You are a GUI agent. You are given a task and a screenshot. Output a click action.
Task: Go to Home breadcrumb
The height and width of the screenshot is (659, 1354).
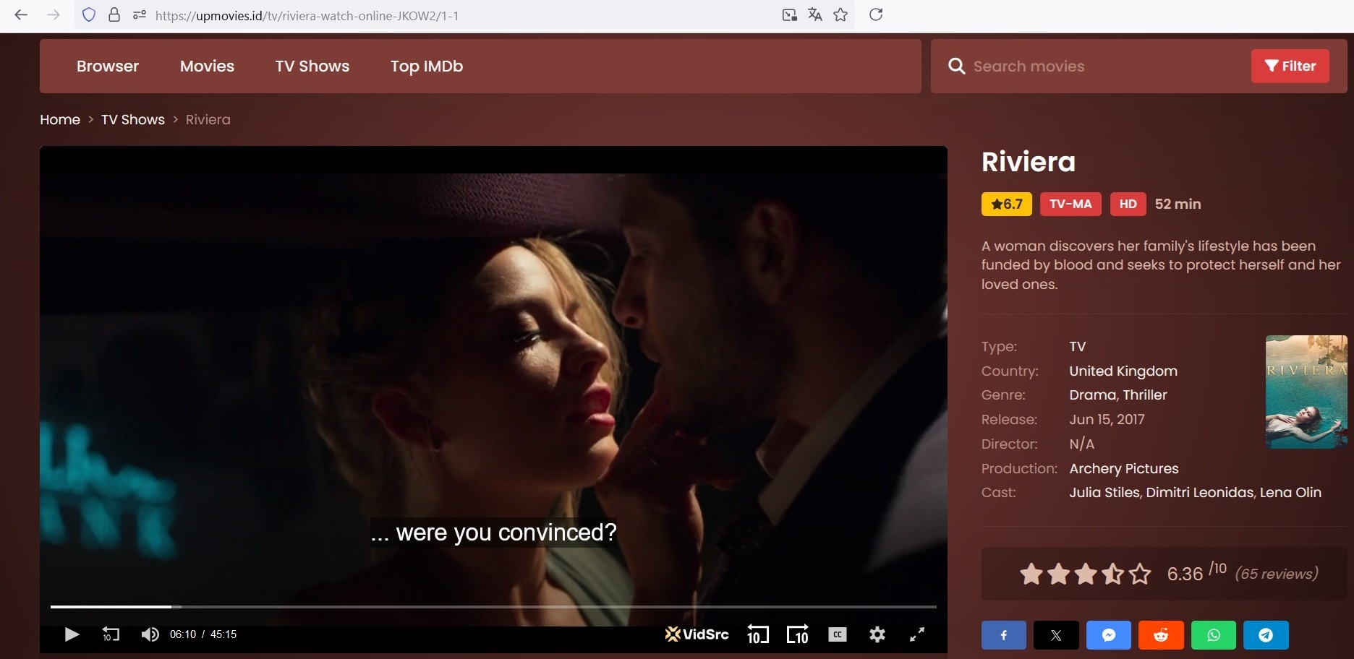coord(60,120)
